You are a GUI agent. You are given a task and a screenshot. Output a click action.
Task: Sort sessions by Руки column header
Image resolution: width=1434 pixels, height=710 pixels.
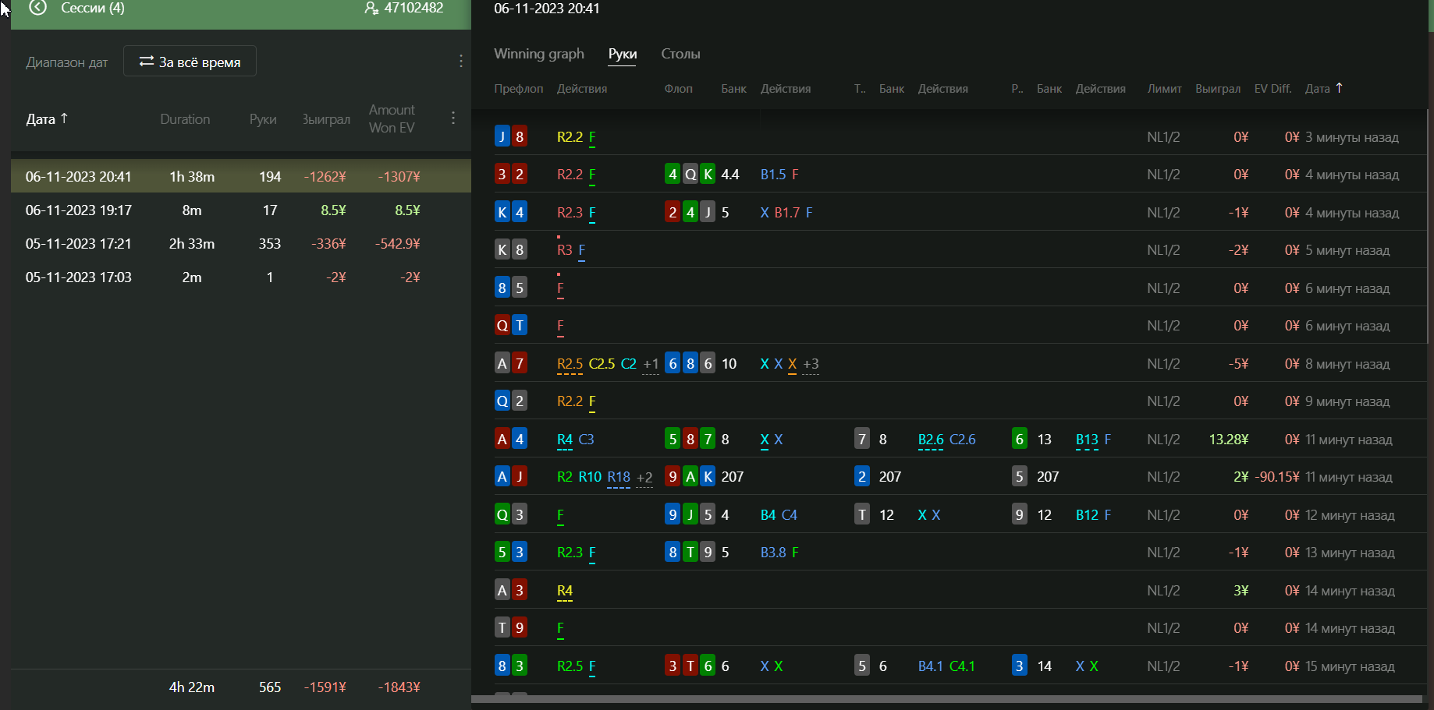pyautogui.click(x=263, y=119)
